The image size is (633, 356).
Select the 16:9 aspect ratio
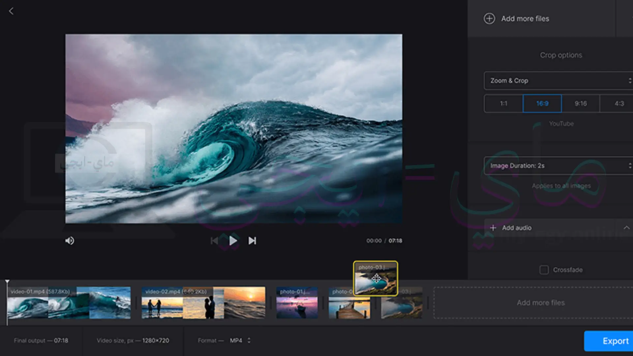click(x=542, y=104)
